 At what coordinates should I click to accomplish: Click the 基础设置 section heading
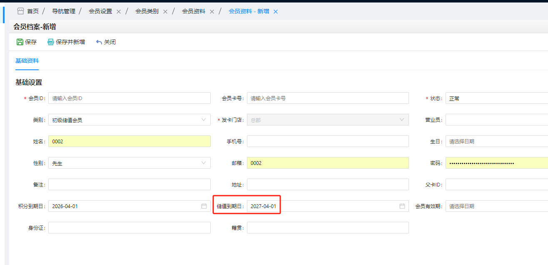[x=29, y=82]
